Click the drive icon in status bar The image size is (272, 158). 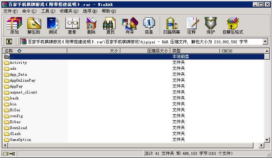click(5, 153)
